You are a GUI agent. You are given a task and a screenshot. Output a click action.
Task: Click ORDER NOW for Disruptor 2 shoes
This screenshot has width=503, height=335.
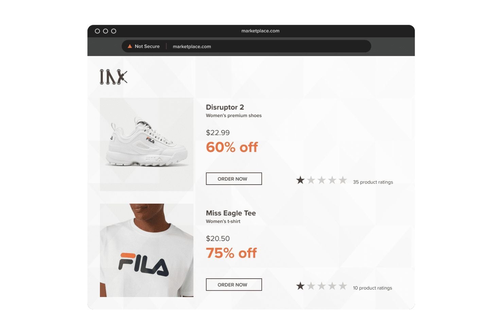coord(234,179)
